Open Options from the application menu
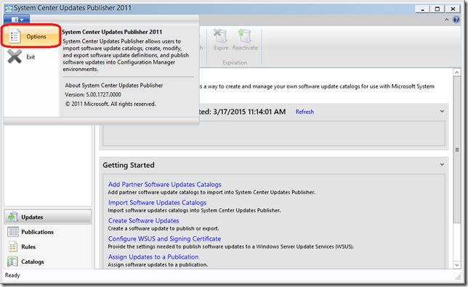This screenshot has width=468, height=287. click(31, 36)
